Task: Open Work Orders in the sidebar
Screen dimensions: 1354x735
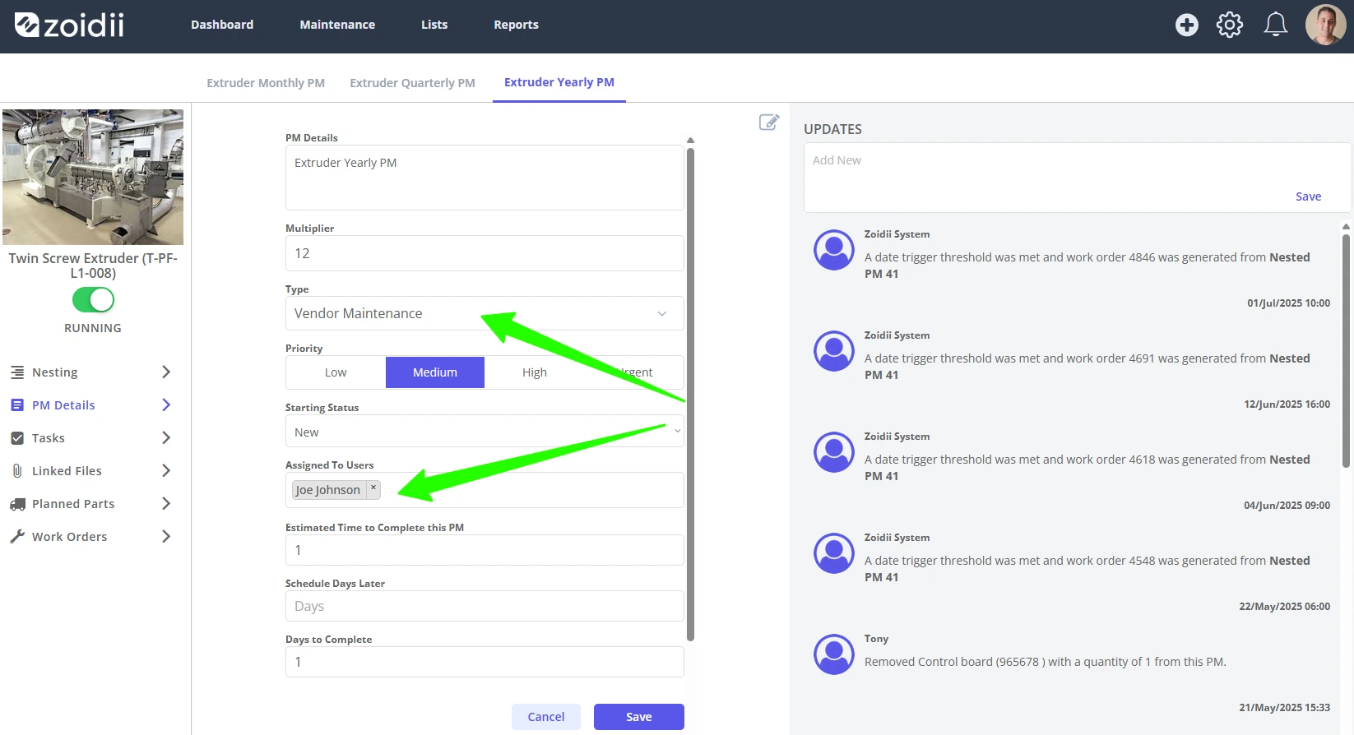Action: [x=70, y=537]
